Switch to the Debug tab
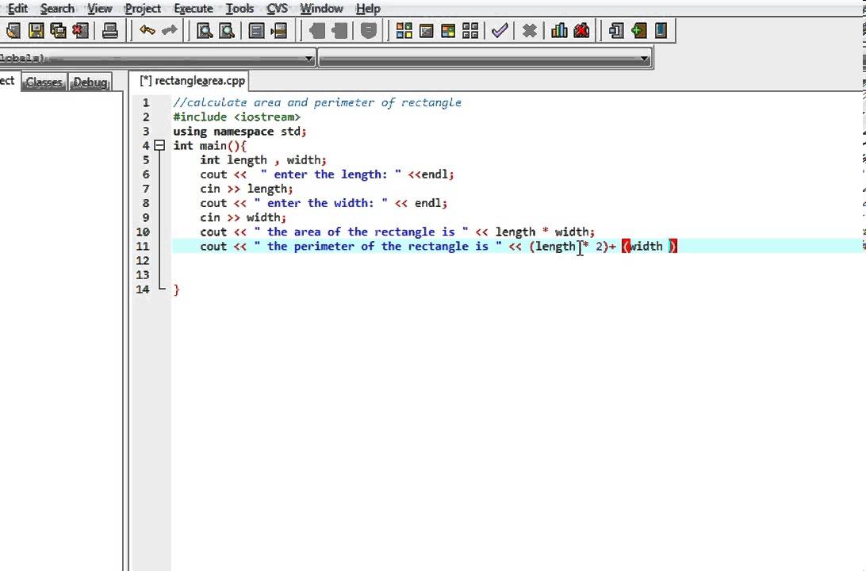 point(90,82)
